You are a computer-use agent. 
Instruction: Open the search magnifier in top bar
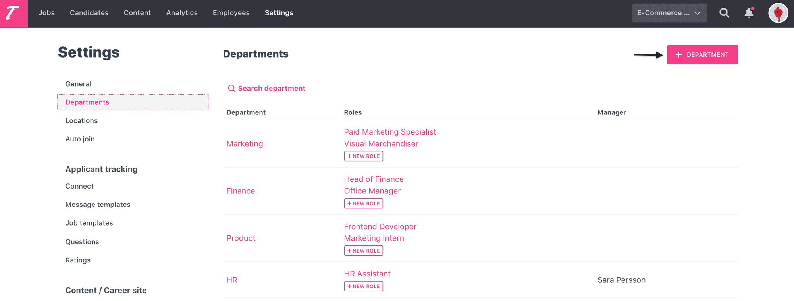724,13
